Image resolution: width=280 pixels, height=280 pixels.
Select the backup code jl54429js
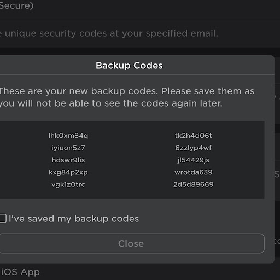tap(194, 160)
